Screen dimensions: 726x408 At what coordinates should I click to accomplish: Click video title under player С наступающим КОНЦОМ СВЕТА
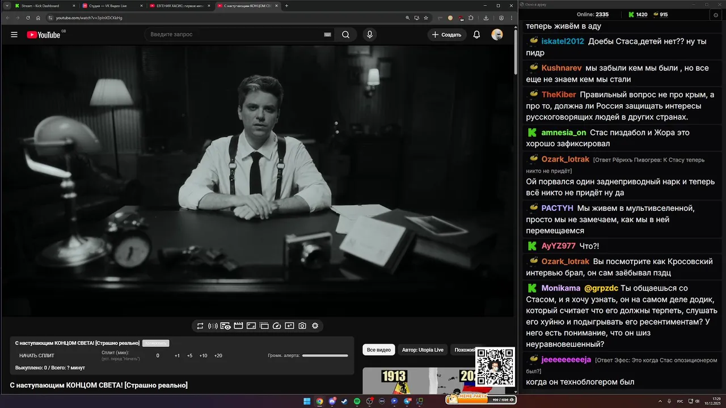(99, 385)
